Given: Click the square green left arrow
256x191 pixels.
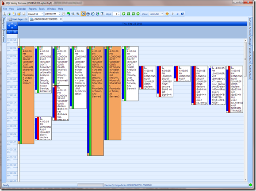Looking at the screenshot, I should click(129, 14).
